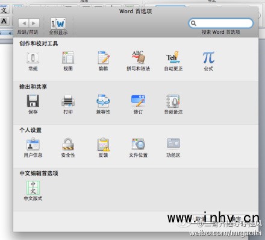Screen dimensions: 265x240
Task: Open the 音频备注 audio notes preferences
Action: 173,101
